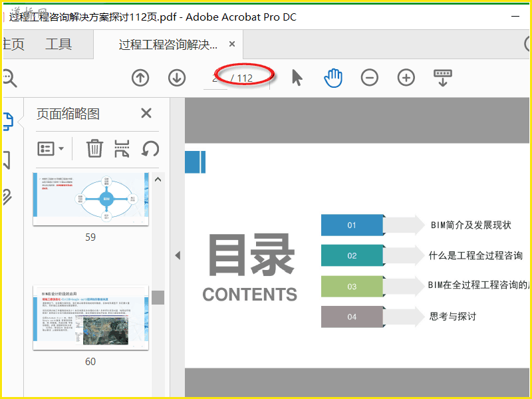Open thumbnail options dropdown menu
The height and width of the screenshot is (399, 532).
point(51,148)
